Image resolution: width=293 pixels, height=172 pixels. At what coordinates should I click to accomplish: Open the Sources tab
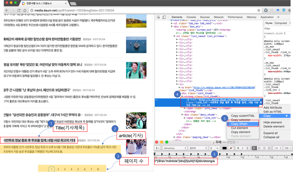[x=205, y=17]
